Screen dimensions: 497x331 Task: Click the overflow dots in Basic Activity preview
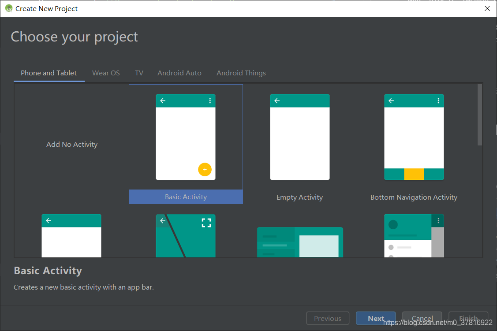click(210, 101)
